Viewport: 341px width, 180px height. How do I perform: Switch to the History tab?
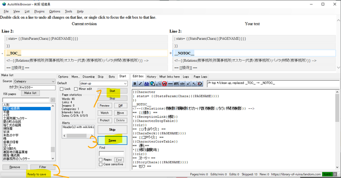click(x=151, y=77)
